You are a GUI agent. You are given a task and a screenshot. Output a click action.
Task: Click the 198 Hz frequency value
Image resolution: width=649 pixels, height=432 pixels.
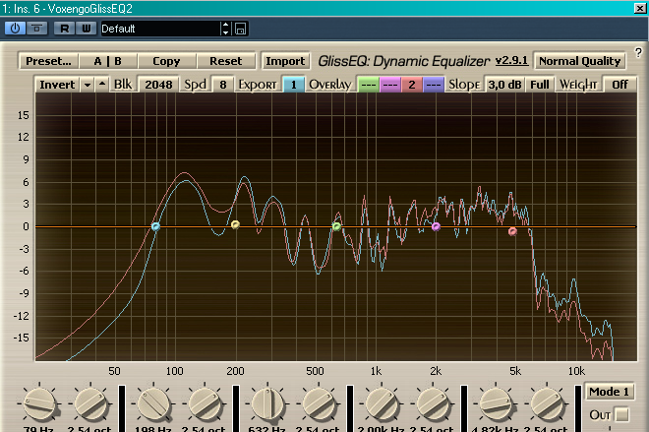152,429
